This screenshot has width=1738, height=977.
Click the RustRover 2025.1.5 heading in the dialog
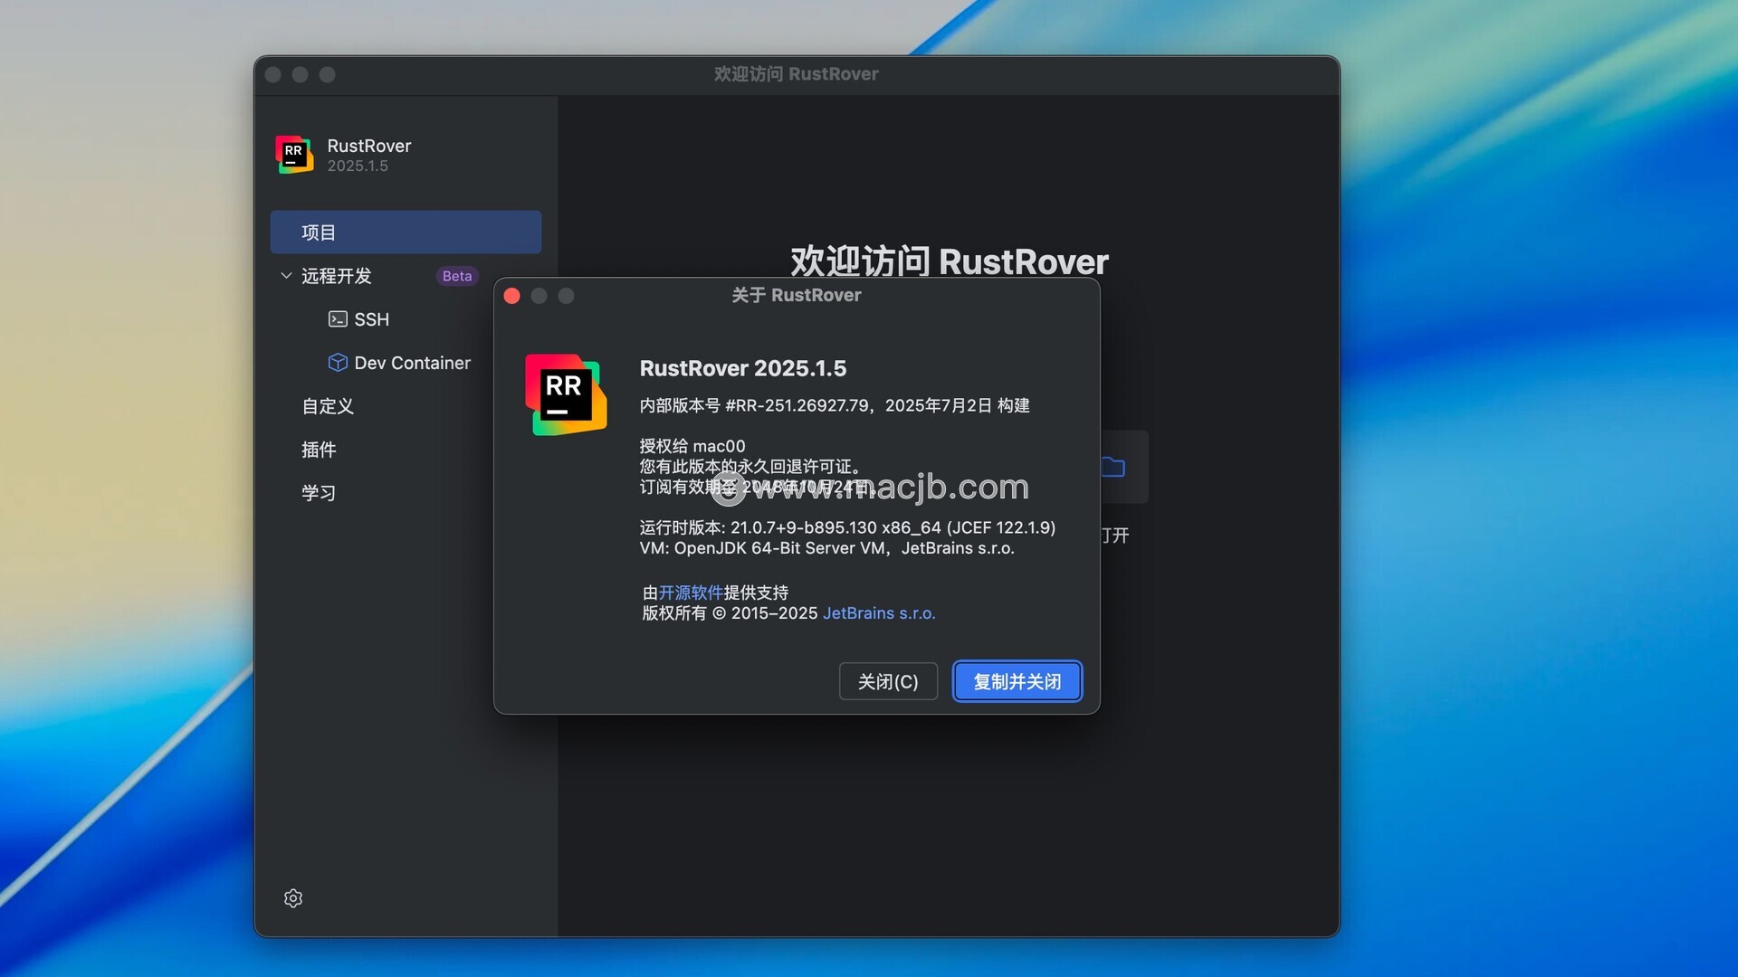click(743, 368)
